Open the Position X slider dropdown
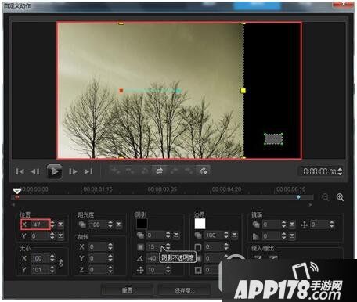Image resolution: width=357 pixels, height=302 pixels. (60, 225)
